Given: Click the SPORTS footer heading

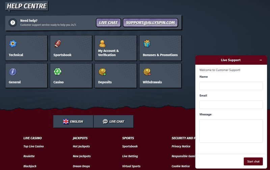Looking at the screenshot, I should click(x=128, y=138).
